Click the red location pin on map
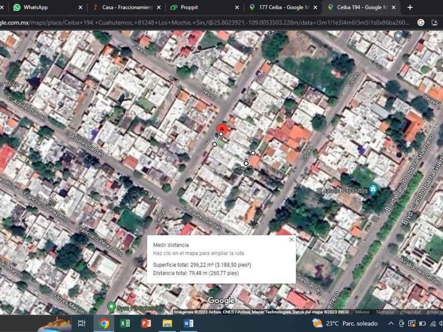The width and height of the screenshot is (443, 332). pyautogui.click(x=222, y=130)
